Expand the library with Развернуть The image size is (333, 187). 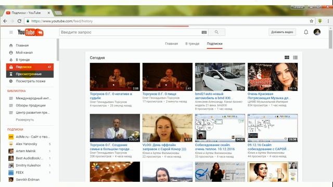tap(24, 120)
